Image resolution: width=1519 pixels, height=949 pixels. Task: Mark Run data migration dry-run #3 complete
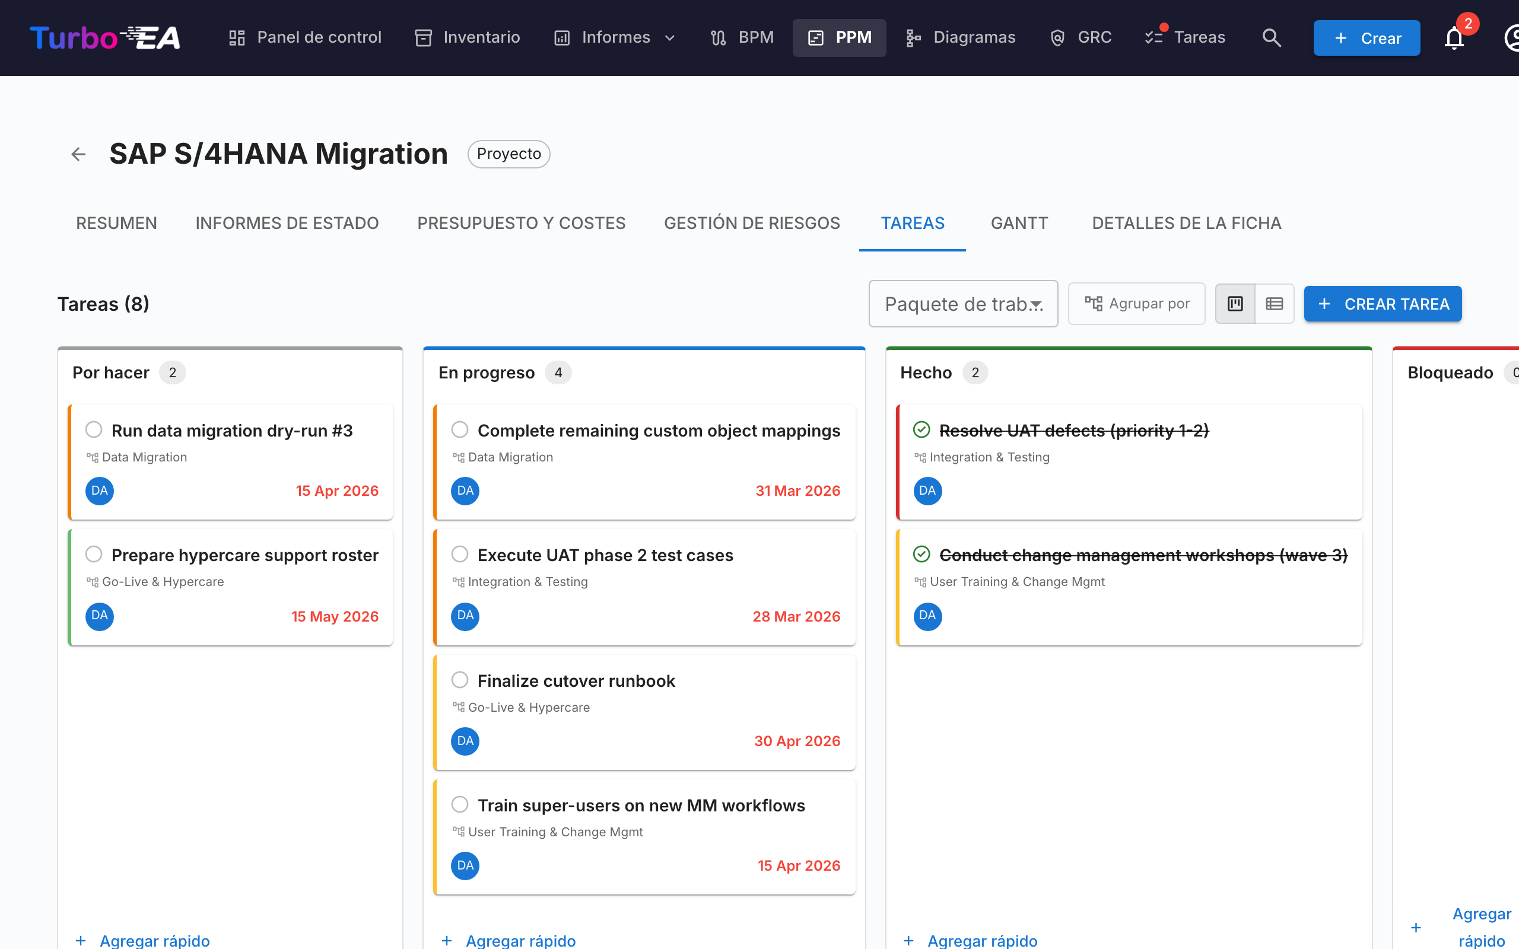pyautogui.click(x=94, y=430)
